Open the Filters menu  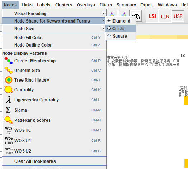coord(106,5)
